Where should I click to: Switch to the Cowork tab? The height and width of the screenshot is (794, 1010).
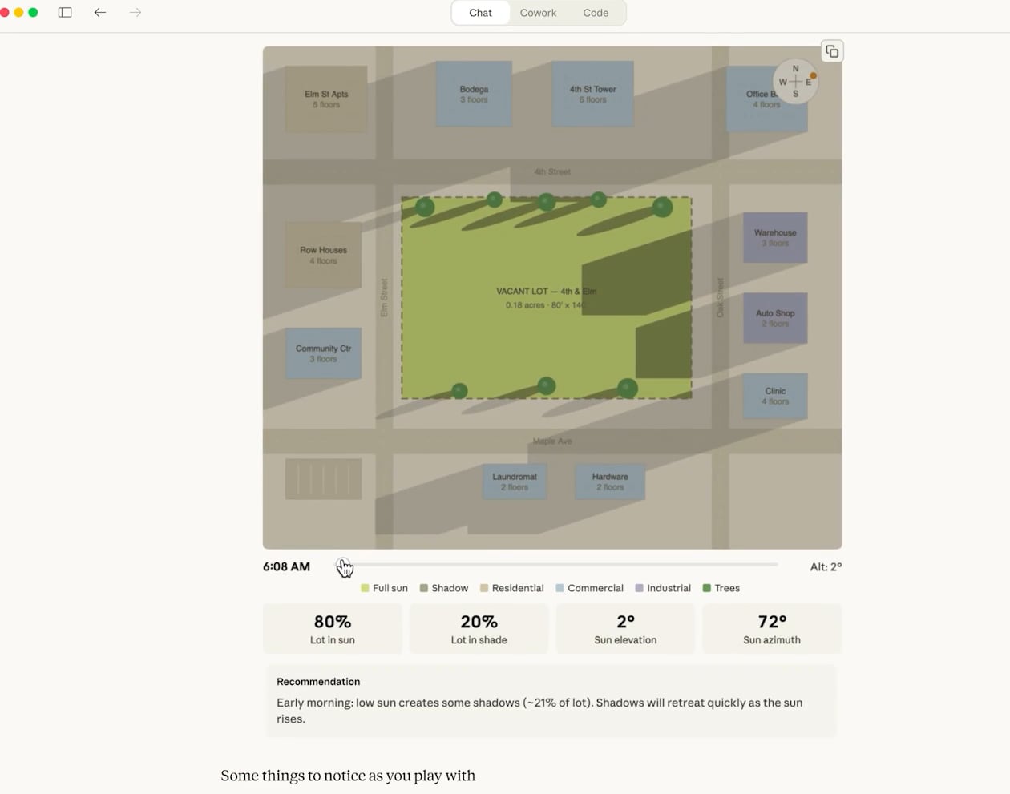pos(538,13)
